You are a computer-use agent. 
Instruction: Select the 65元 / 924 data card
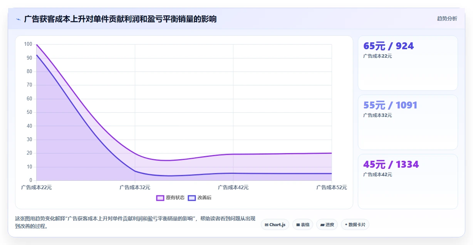(408, 63)
